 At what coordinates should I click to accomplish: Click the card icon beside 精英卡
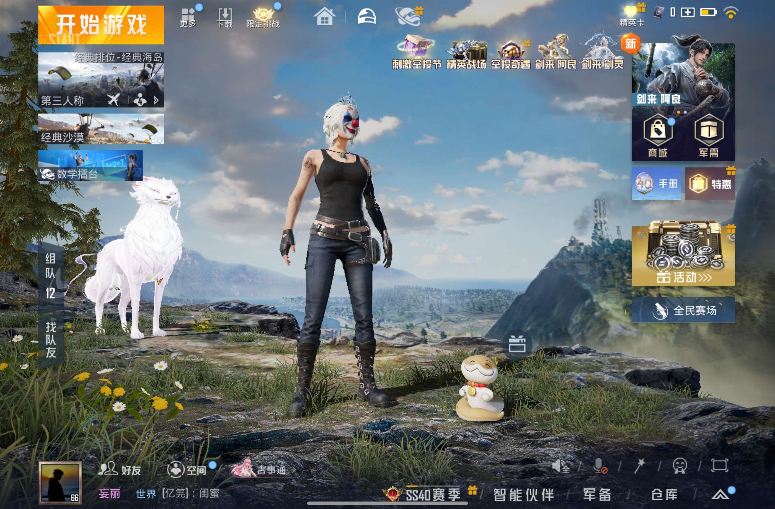(658, 13)
